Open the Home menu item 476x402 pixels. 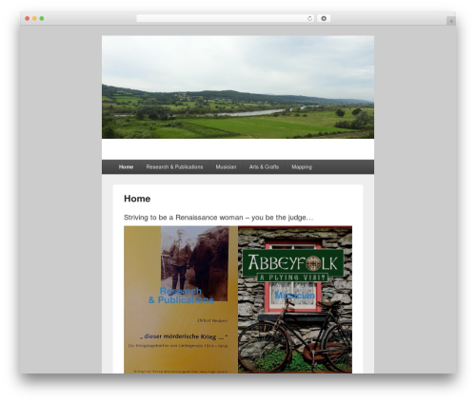pyautogui.click(x=126, y=167)
